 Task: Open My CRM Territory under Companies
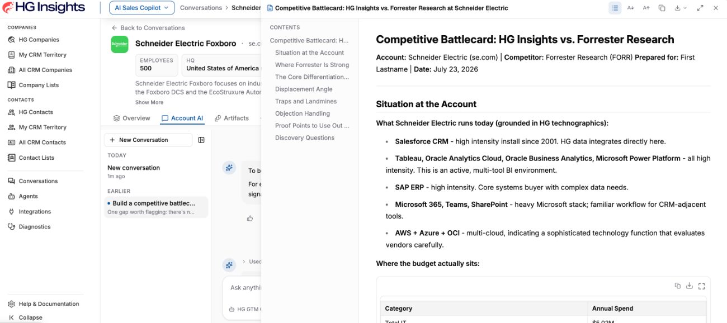click(43, 55)
